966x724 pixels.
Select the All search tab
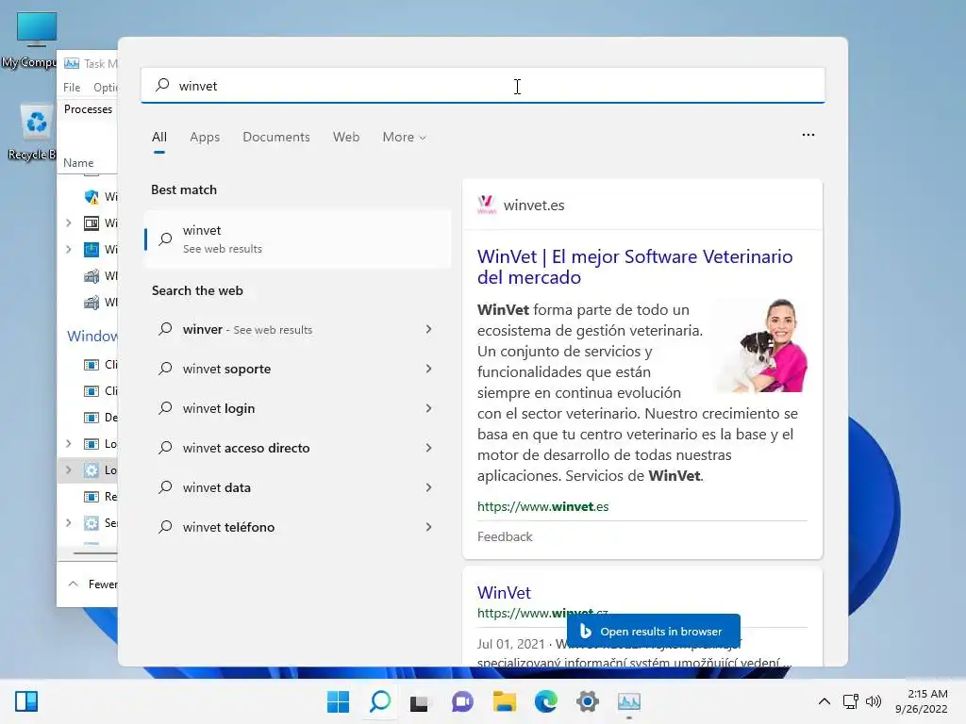158,137
